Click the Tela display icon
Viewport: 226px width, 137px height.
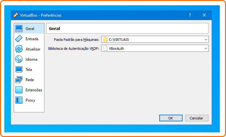(19, 69)
